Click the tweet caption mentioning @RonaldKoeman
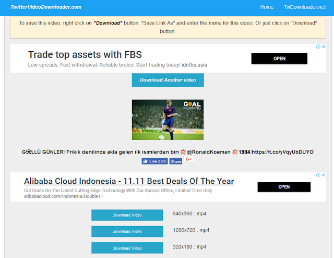This screenshot has width=334, height=258. click(x=168, y=152)
